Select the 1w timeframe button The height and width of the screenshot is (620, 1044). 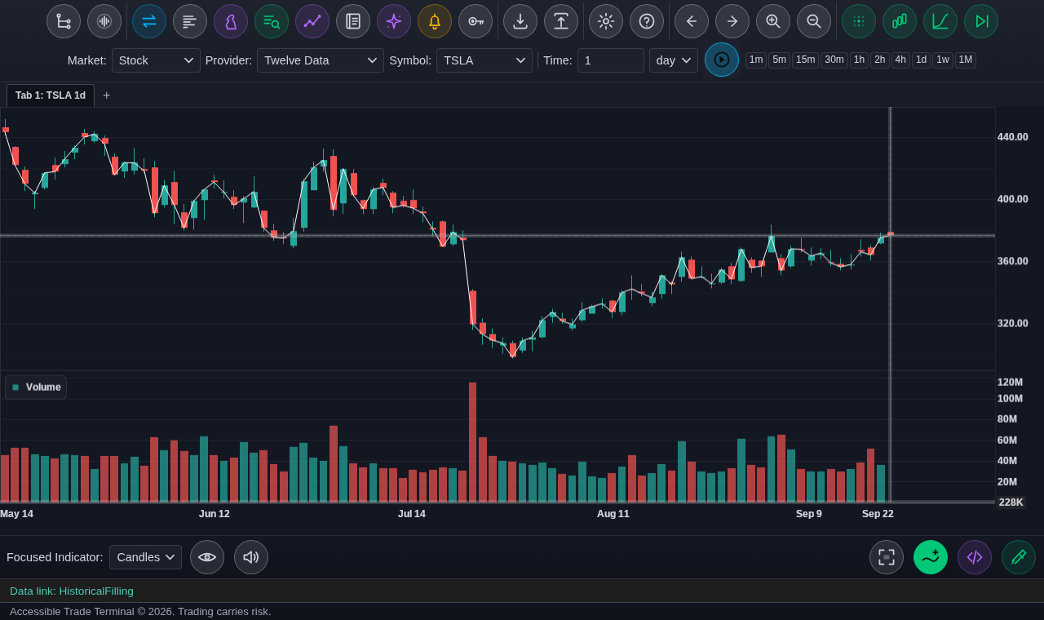943,60
